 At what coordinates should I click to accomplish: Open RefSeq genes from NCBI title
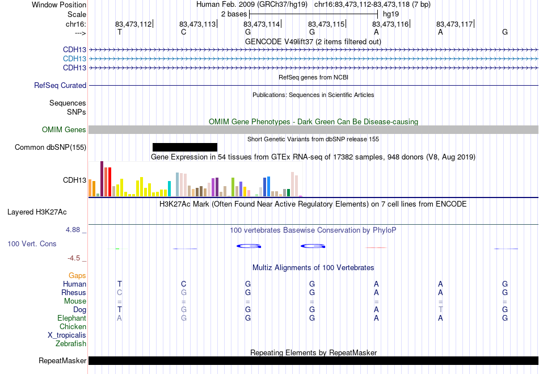tap(313, 77)
